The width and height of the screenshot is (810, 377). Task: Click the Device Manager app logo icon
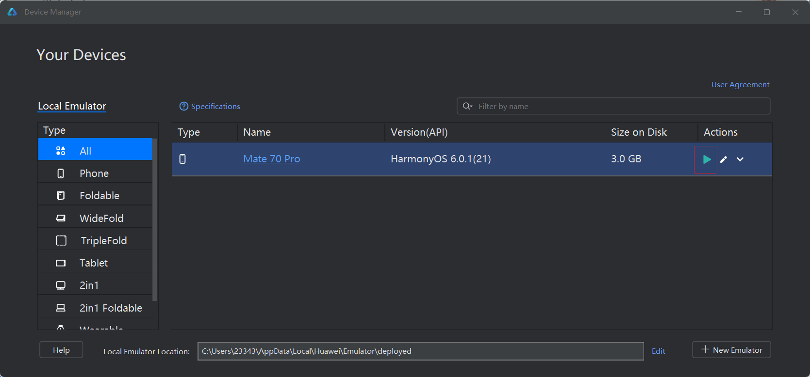pyautogui.click(x=12, y=12)
